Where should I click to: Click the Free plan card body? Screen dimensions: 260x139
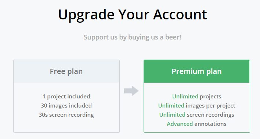click(66, 108)
